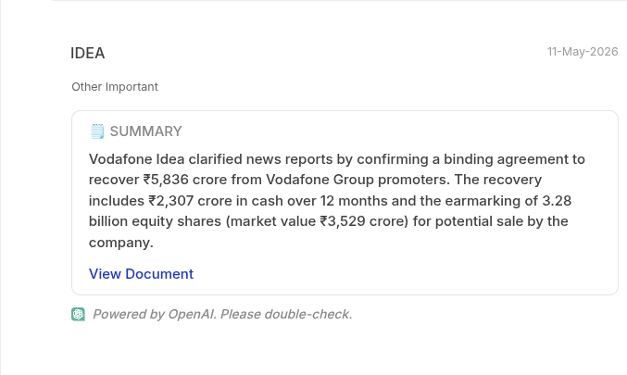Click the Powered by OpenAI disclaimer text
The width and height of the screenshot is (627, 375).
pos(222,314)
